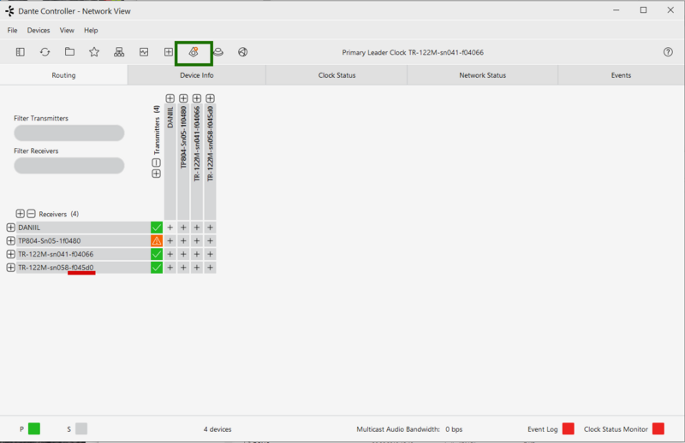This screenshot has width=685, height=443.
Task: Open the Device Info tab
Action: tap(196, 75)
